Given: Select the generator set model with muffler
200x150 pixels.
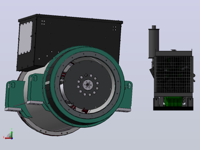Looking at the screenshot, I should [x=172, y=68].
